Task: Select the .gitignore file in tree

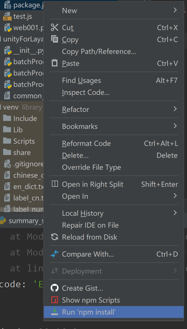Action: [x=28, y=164]
